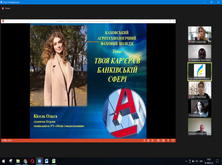Click 'КАХОВСЬКИЙ' college heading on slide
The image size is (222, 165).
point(117,33)
